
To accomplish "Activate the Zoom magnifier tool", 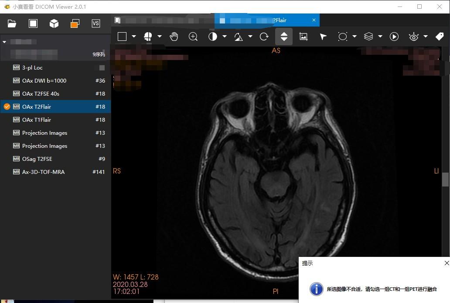I will [x=193, y=37].
